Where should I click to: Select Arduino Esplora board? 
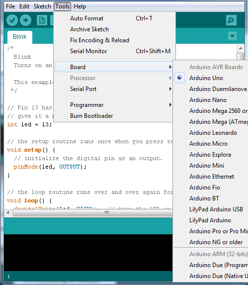211,155
